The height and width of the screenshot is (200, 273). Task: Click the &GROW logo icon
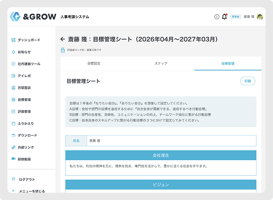click(15, 17)
